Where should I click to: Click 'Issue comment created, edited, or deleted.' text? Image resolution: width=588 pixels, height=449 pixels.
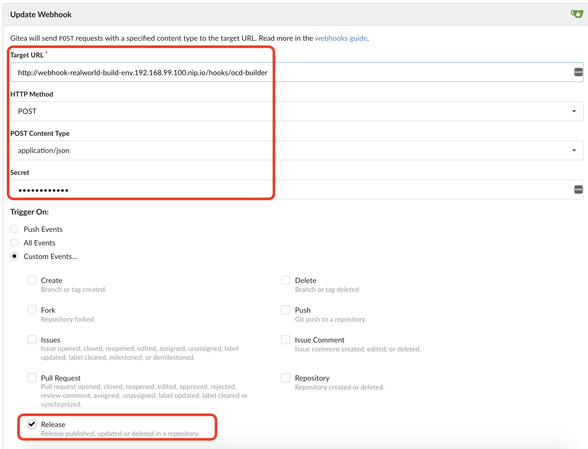coord(358,349)
